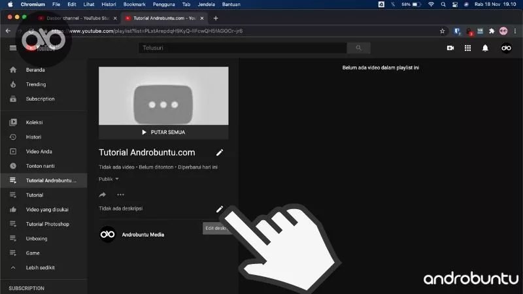Open the Pengguna menu
This screenshot has height=294, width=523.
click(x=164, y=5)
